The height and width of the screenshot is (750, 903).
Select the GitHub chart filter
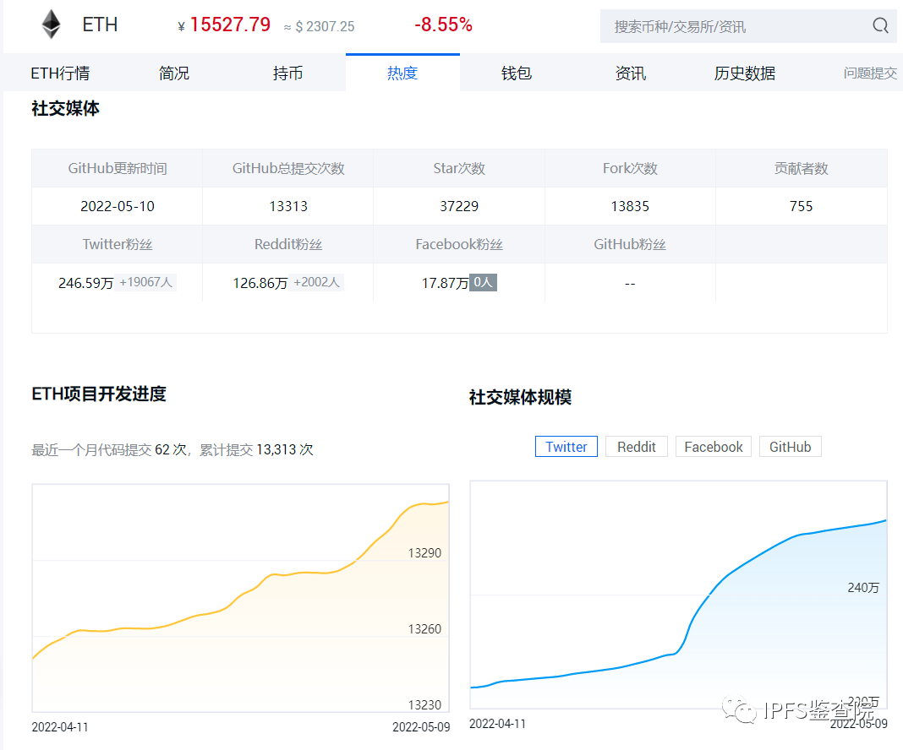[790, 446]
